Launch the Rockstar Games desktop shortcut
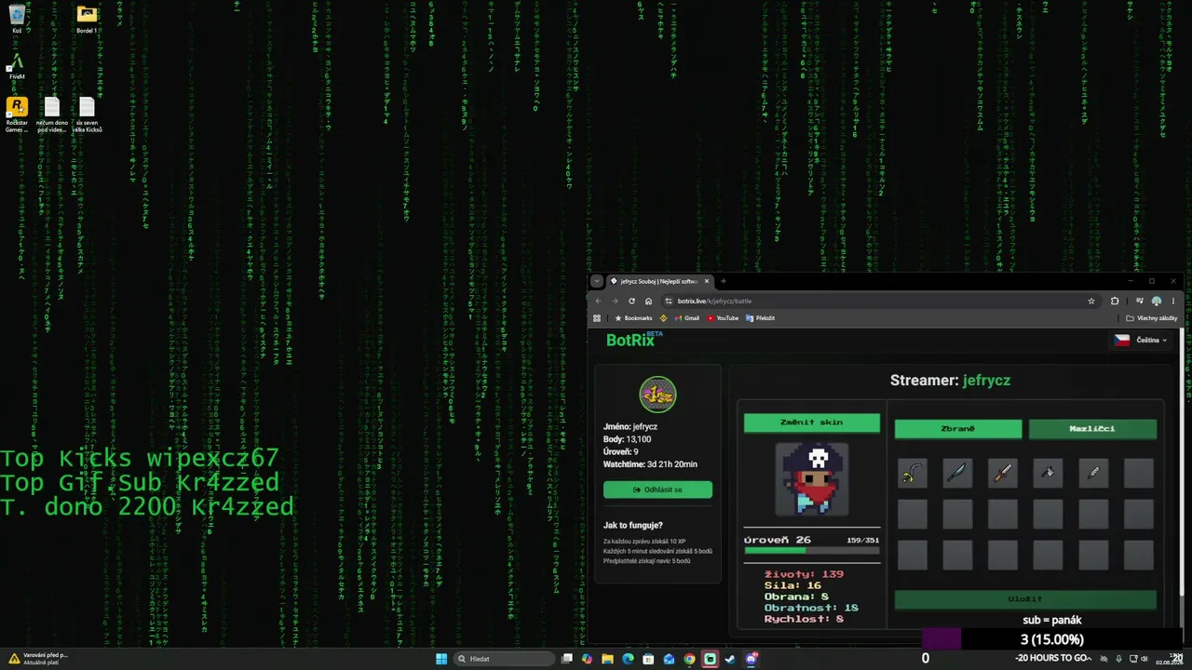This screenshot has height=670, width=1192. click(17, 114)
